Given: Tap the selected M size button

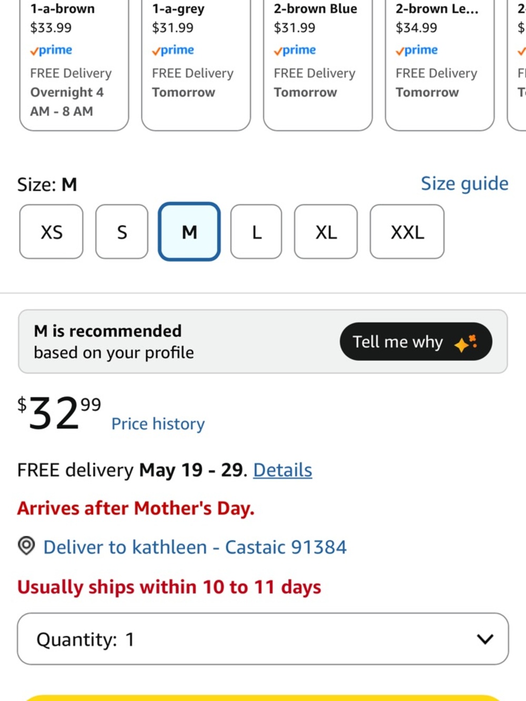Looking at the screenshot, I should [189, 232].
